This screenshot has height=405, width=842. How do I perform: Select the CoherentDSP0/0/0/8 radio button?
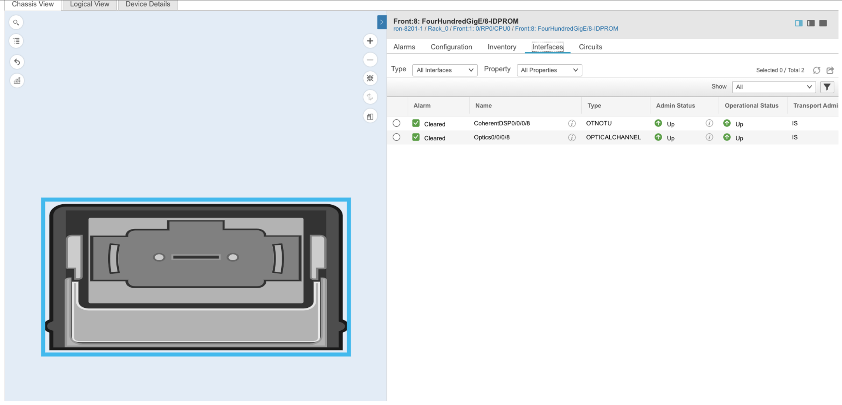(396, 123)
